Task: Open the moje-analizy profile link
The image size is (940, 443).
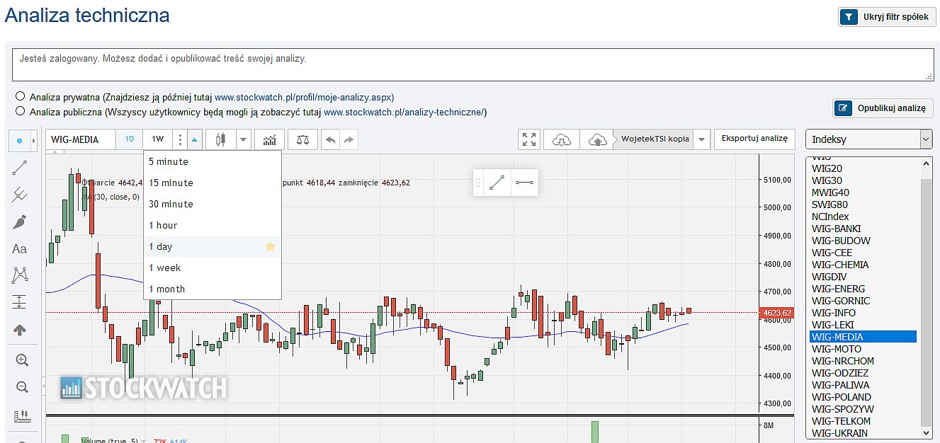Action: (x=305, y=98)
